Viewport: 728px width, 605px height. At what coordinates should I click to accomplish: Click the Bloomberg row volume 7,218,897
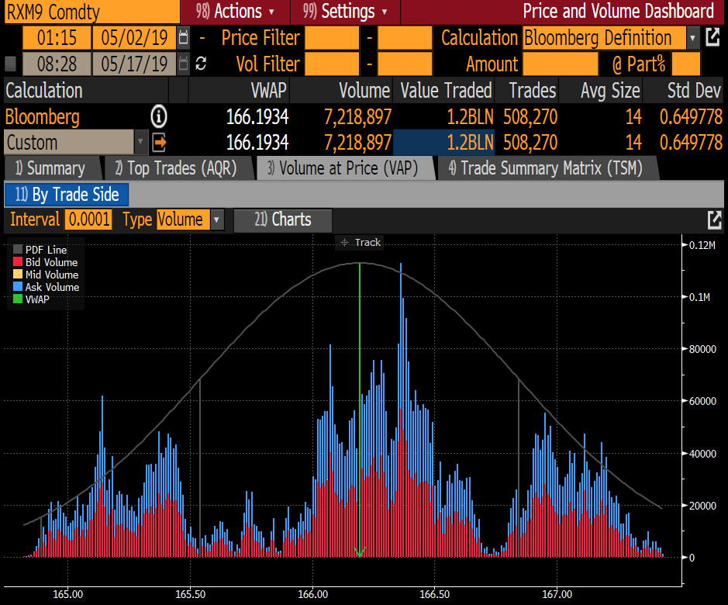pos(358,116)
